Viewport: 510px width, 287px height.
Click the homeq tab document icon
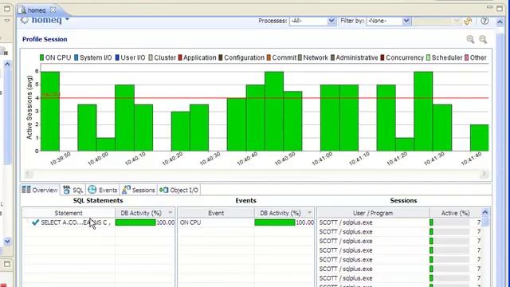[22, 10]
